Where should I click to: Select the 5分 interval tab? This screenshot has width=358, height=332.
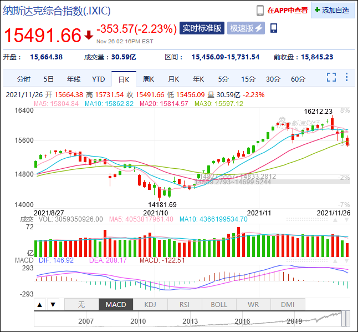tap(223, 79)
